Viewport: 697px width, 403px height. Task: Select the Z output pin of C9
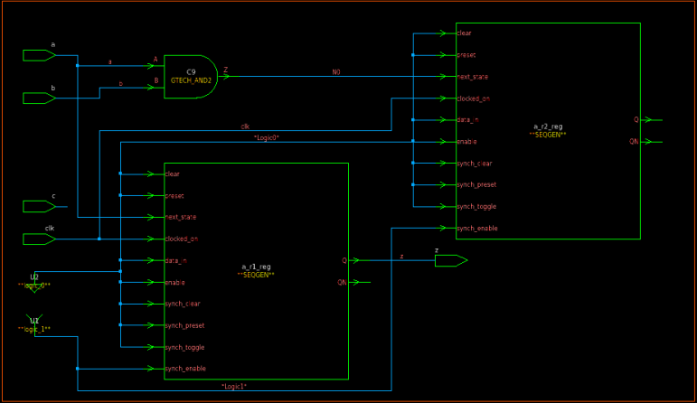(x=226, y=70)
